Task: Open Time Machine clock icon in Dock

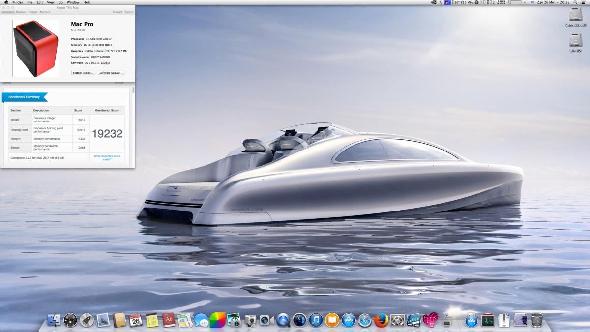Action: pos(299,320)
